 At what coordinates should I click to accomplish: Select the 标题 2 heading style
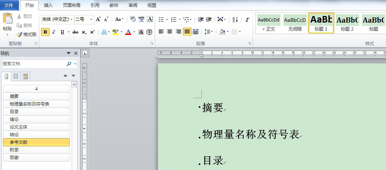pos(347,23)
